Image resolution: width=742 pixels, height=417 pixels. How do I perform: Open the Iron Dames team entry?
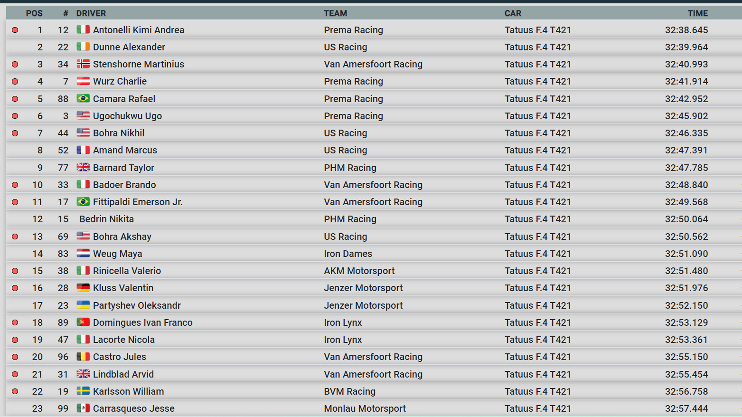coord(348,254)
